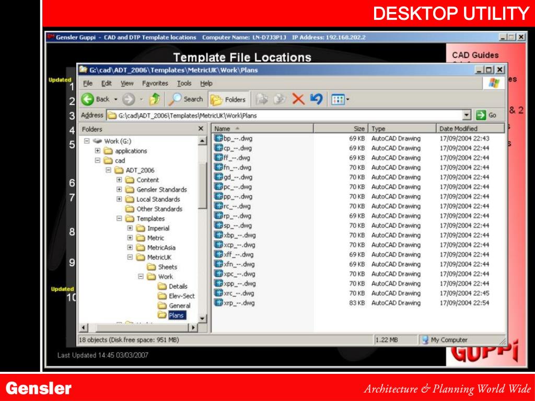The width and height of the screenshot is (535, 401).
Task: Sort by the Name column header
Action: 262,128
